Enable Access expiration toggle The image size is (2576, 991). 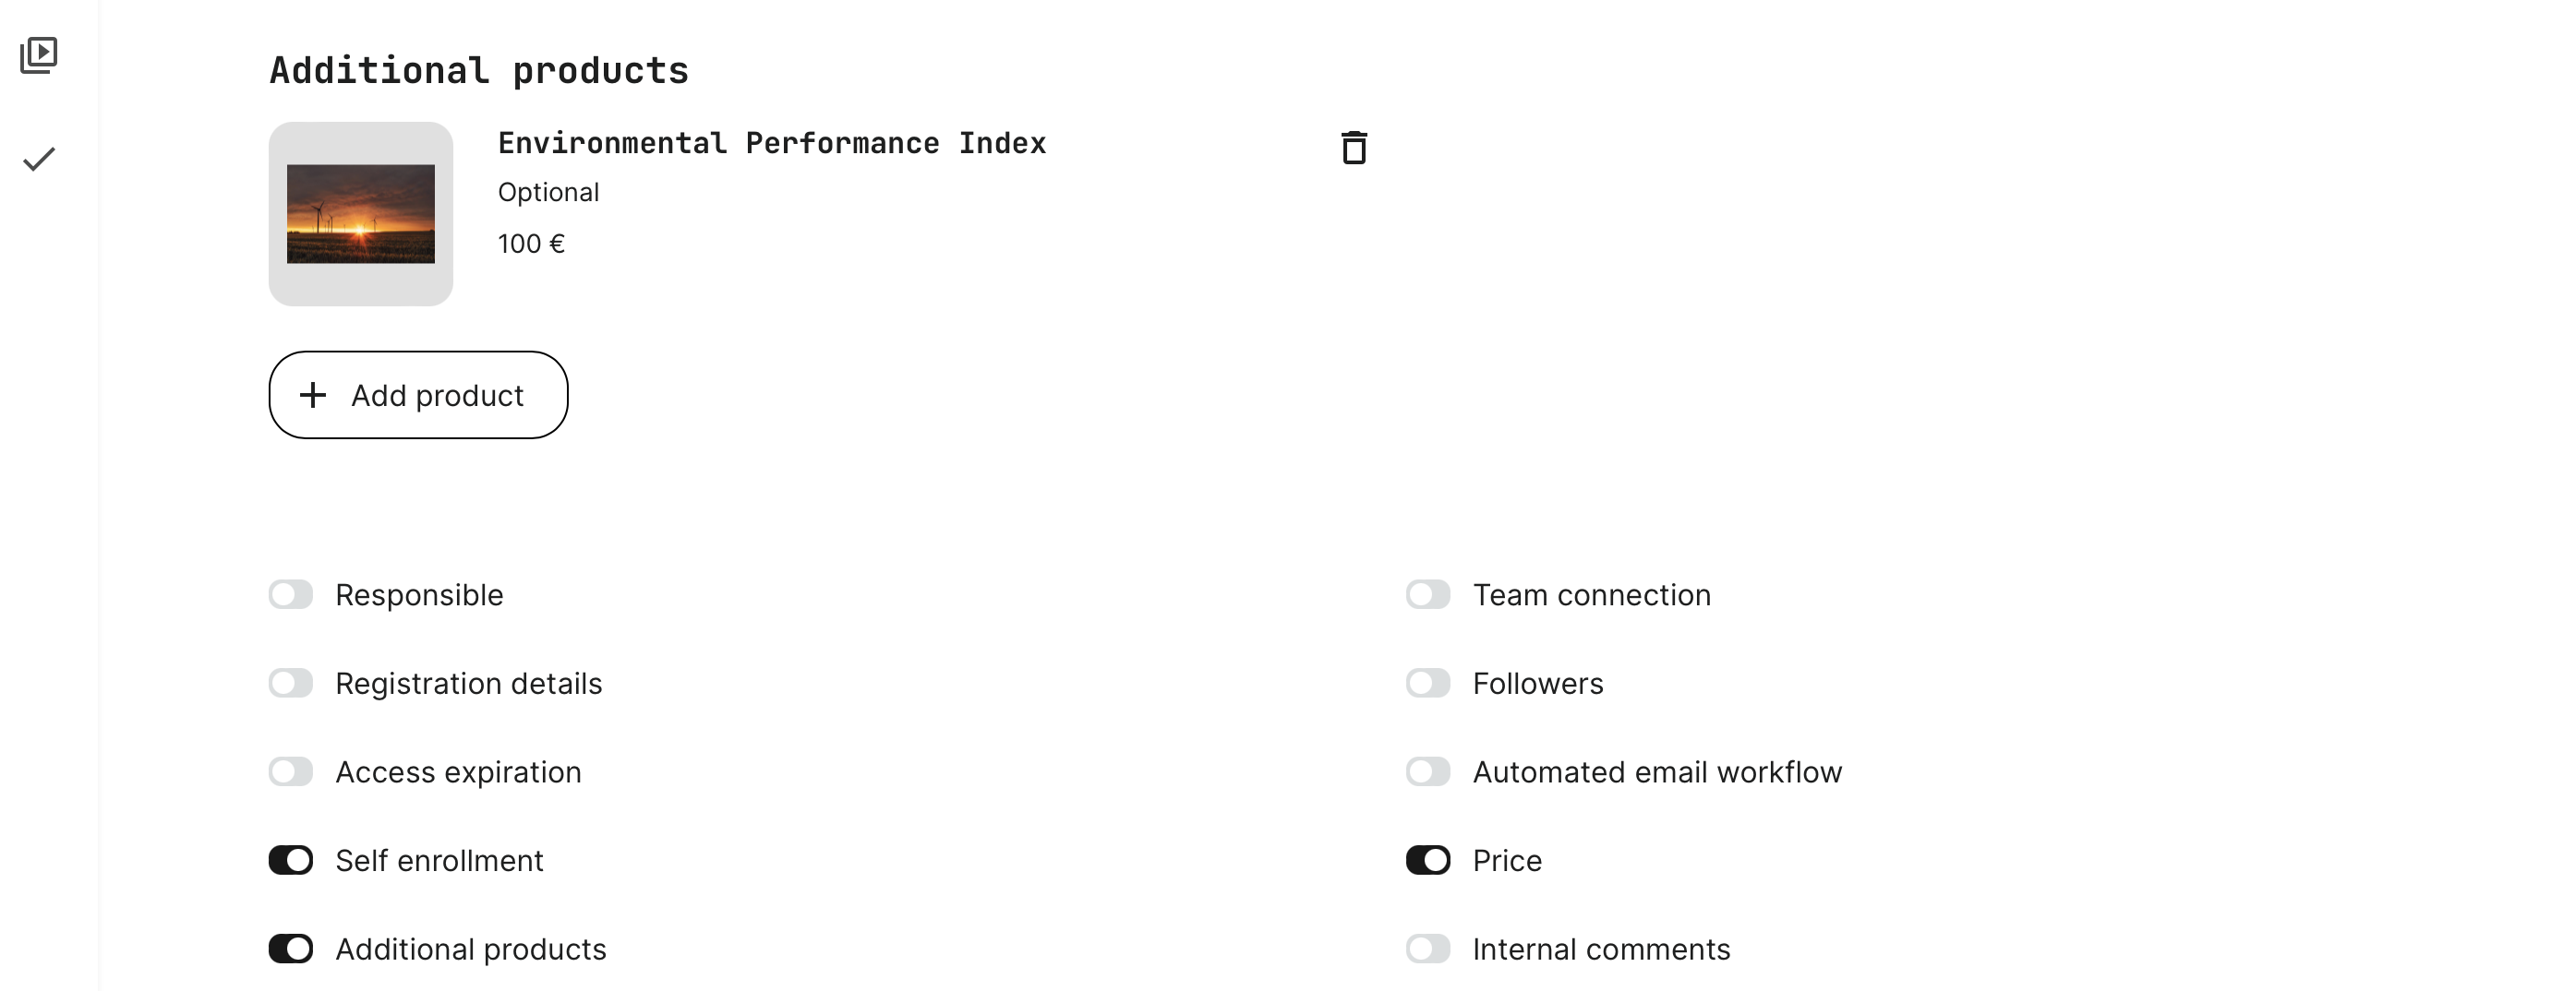(291, 771)
